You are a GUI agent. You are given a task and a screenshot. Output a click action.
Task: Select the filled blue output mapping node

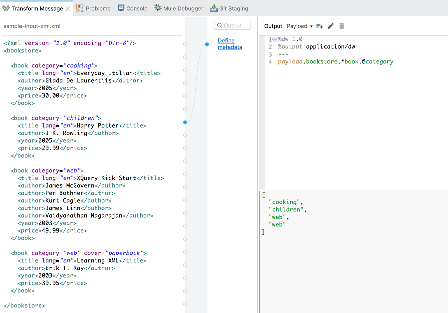[x=207, y=44]
